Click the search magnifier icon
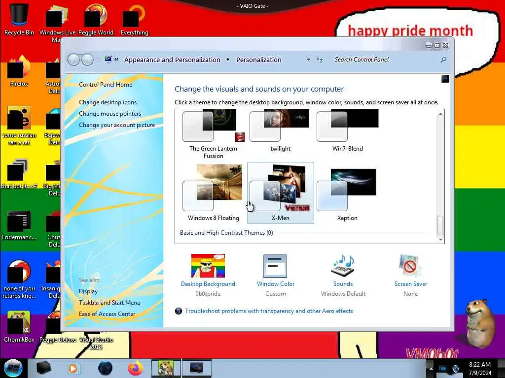The width and height of the screenshot is (505, 378). point(443,60)
